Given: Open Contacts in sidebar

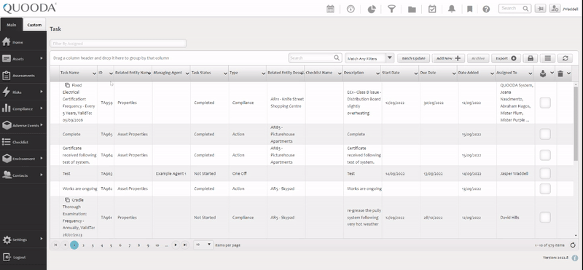Looking at the screenshot, I should 23,175.
